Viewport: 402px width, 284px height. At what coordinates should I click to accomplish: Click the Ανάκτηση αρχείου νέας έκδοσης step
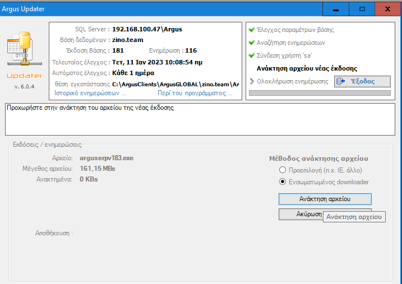click(307, 68)
